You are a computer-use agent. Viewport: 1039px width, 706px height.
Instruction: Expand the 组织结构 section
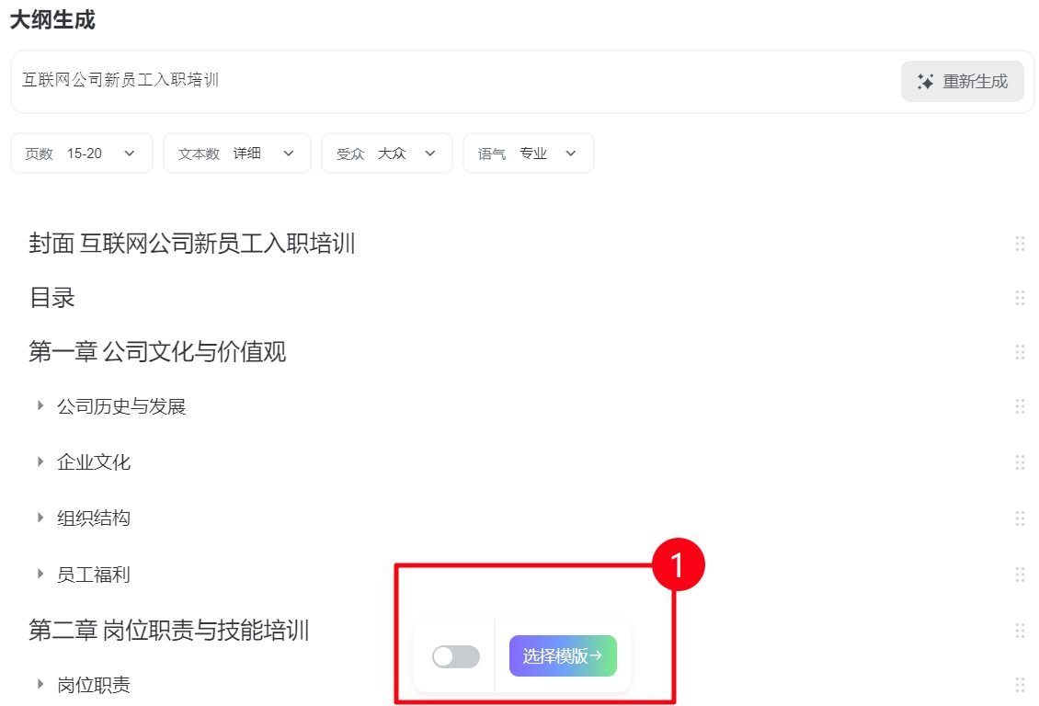tap(40, 518)
